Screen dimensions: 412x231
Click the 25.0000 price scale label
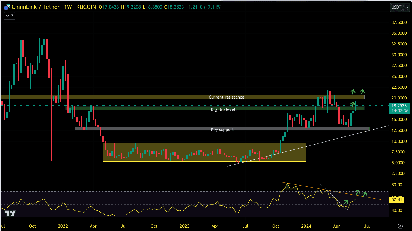[x=398, y=76]
